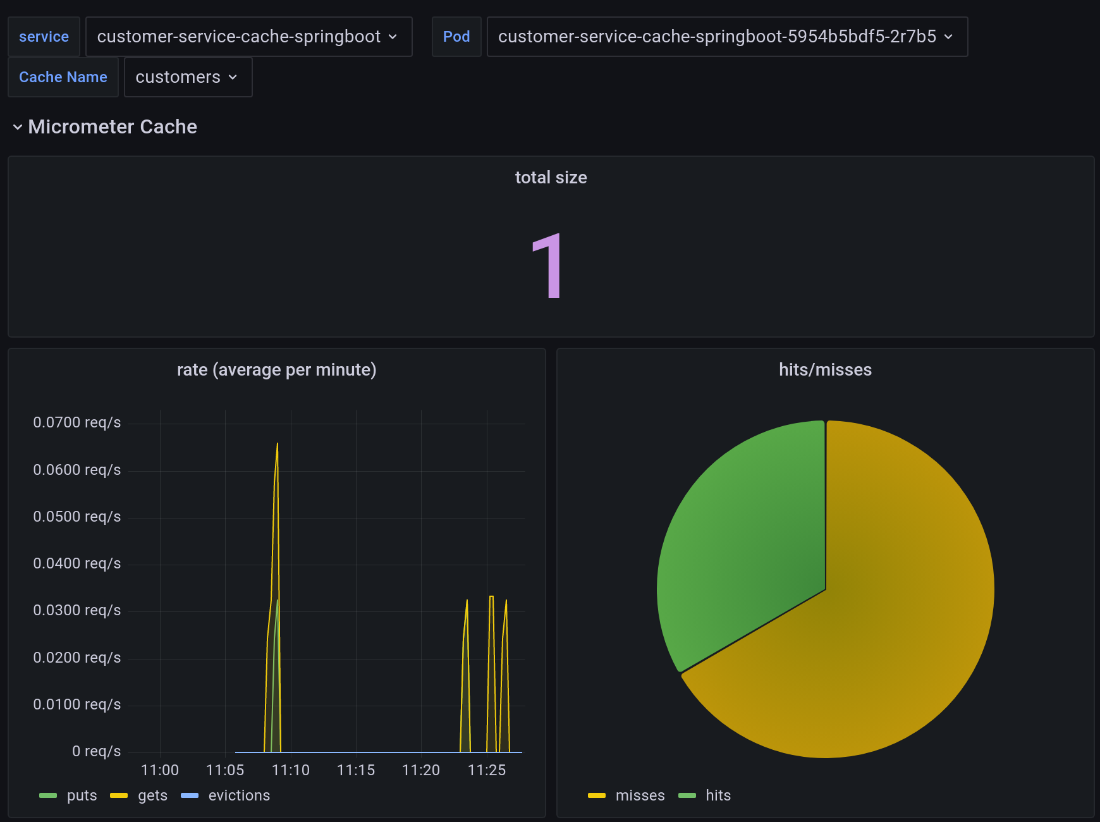The width and height of the screenshot is (1100, 822).
Task: Open the service variable dropdown
Action: 248,37
